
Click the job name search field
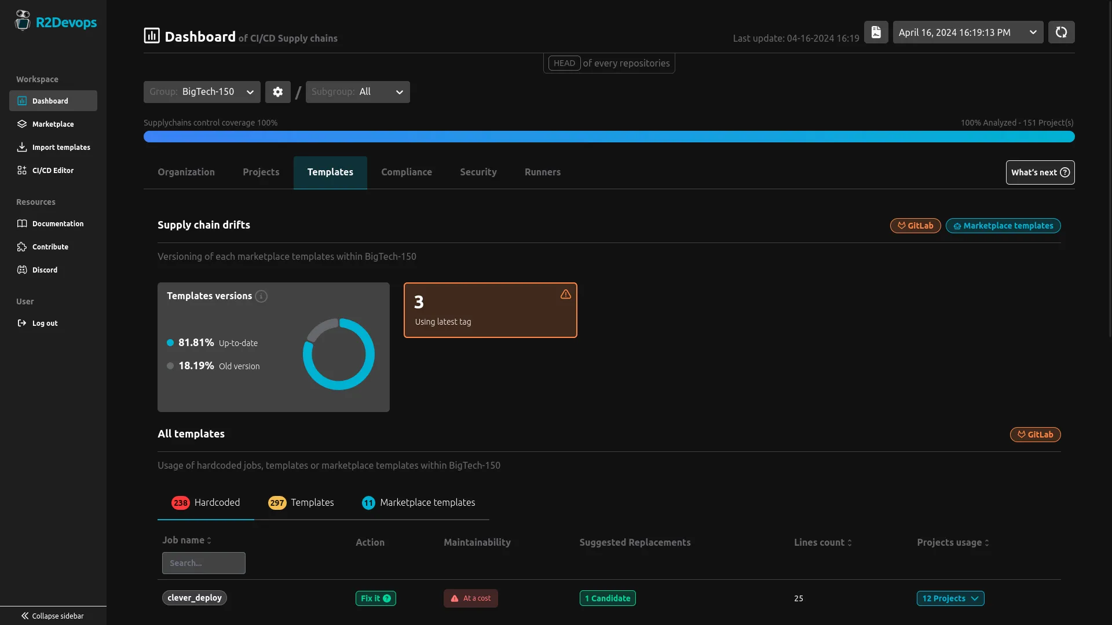click(203, 562)
